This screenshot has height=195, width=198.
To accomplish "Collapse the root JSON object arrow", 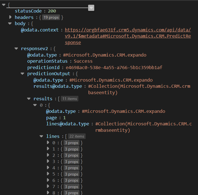I will 4,5.
